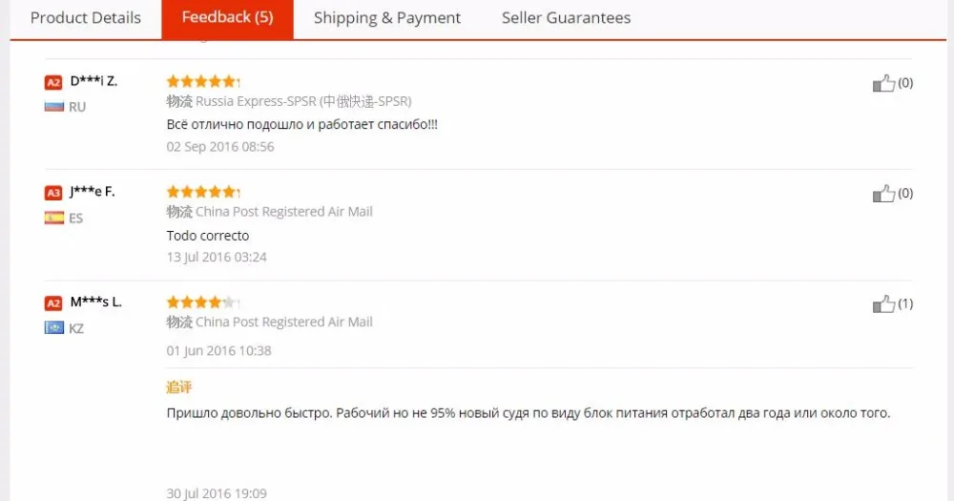Click the A2 badge beside M***s L.
The image size is (954, 501).
pos(53,303)
